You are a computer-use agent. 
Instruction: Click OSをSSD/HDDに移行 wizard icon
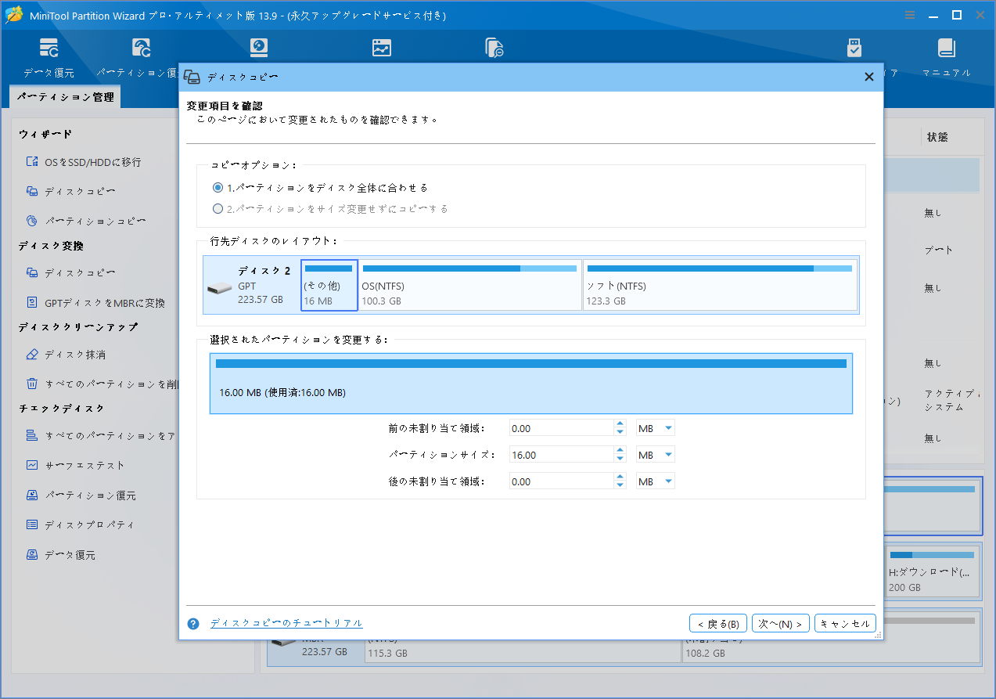tap(32, 162)
